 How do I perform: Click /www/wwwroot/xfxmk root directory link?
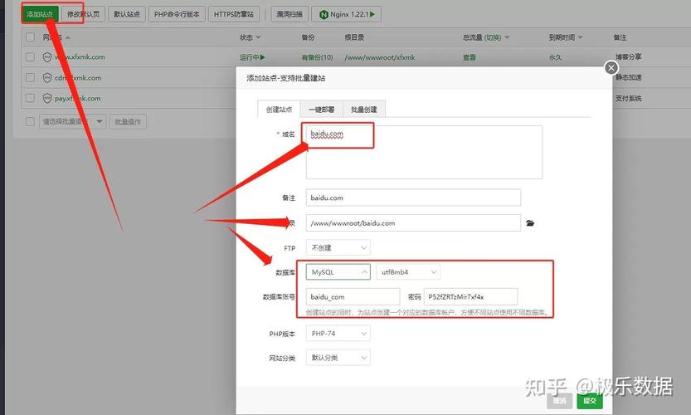click(x=380, y=57)
